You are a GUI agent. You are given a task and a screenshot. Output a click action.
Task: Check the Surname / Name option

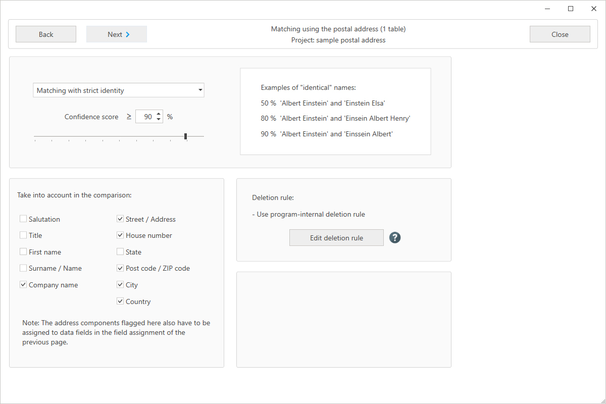(23, 268)
